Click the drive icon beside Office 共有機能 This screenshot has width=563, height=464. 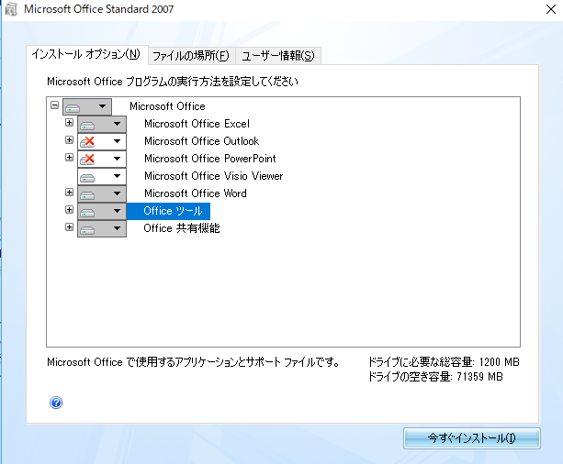coord(88,228)
